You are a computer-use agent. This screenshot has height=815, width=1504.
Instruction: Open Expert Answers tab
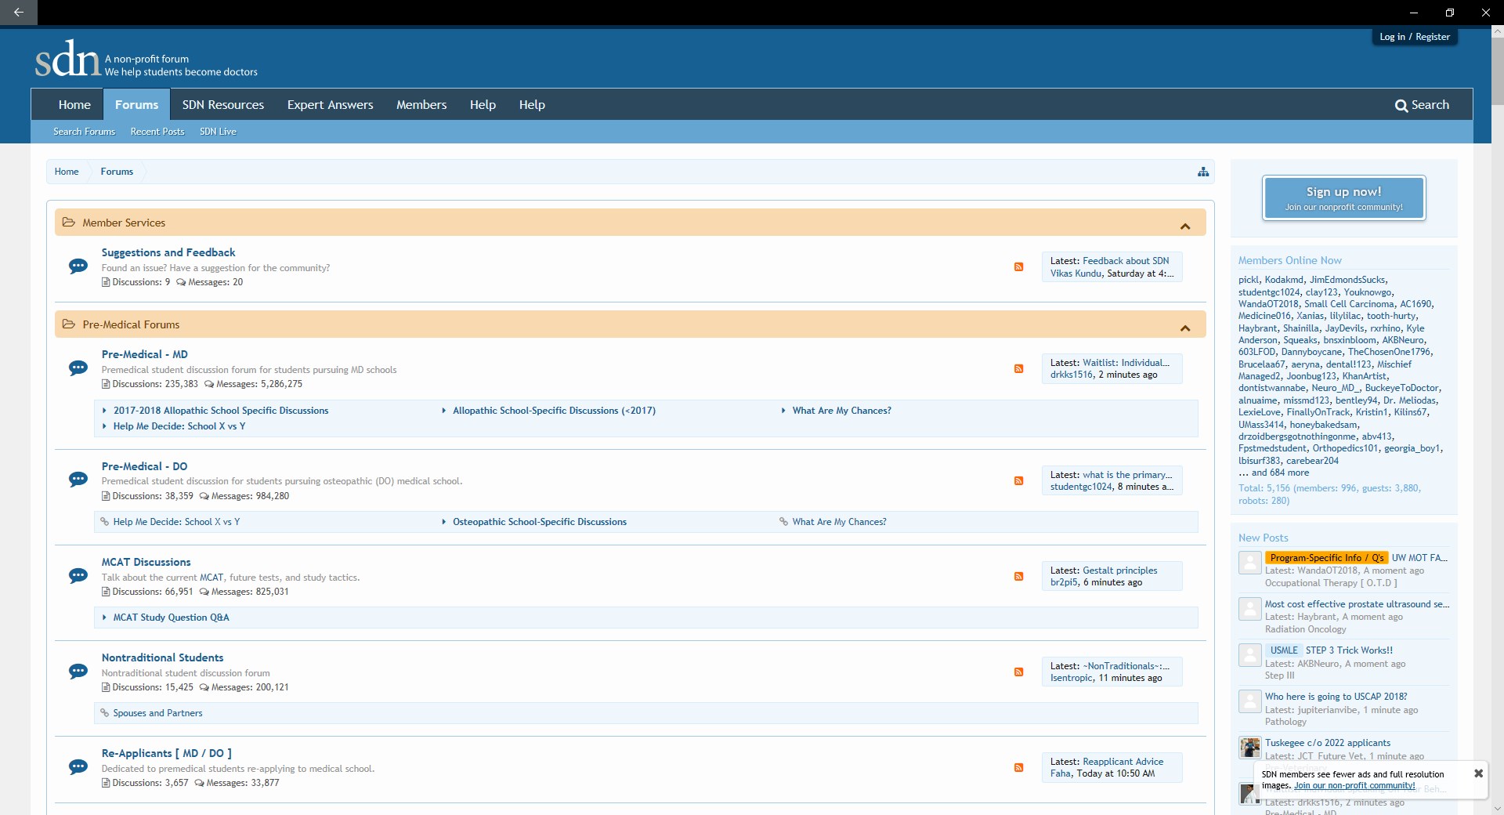[330, 105]
